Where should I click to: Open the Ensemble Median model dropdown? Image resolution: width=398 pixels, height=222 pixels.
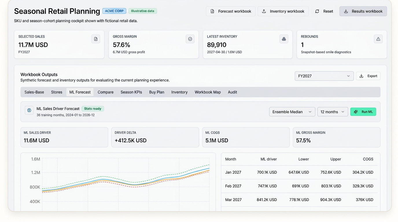click(292, 112)
